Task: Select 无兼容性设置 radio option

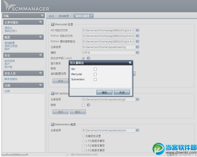Action: pos(83,136)
